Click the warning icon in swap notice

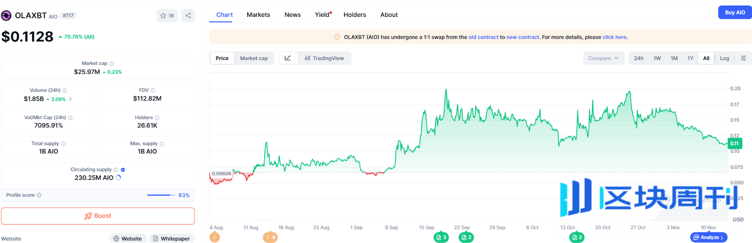click(x=337, y=37)
